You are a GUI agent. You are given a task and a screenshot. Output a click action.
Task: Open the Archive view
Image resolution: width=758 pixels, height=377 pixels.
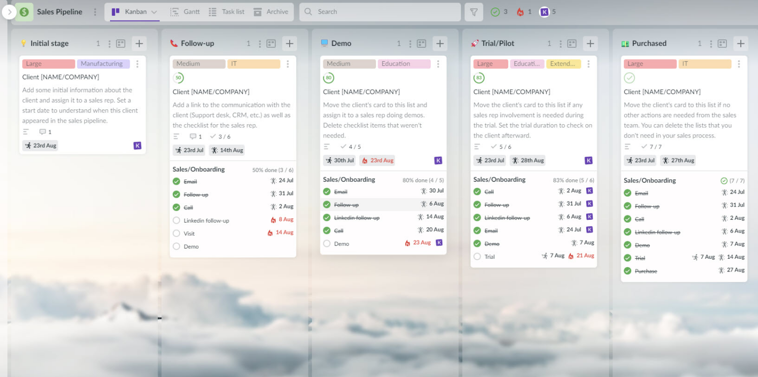pos(271,12)
